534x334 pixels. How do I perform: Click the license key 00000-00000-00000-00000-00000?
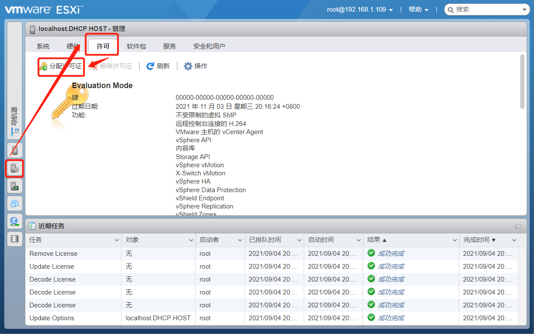click(x=225, y=98)
